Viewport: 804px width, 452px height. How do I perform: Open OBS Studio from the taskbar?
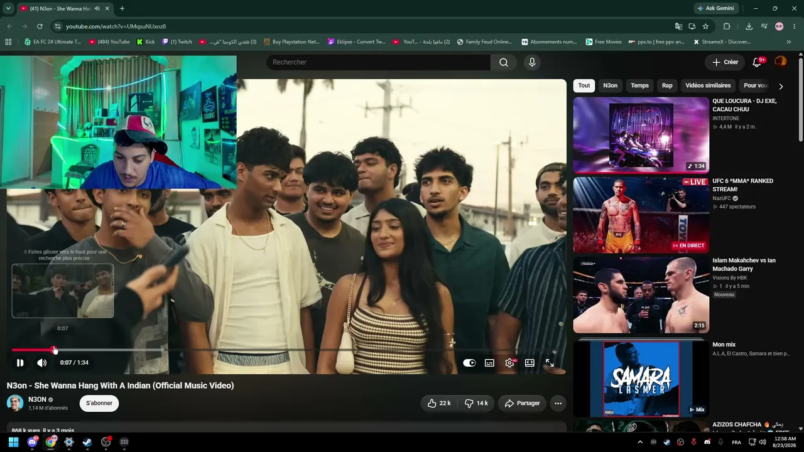[x=106, y=442]
